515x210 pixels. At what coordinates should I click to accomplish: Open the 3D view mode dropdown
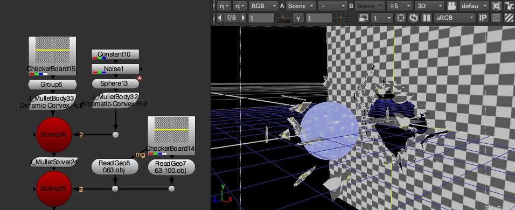pos(429,6)
